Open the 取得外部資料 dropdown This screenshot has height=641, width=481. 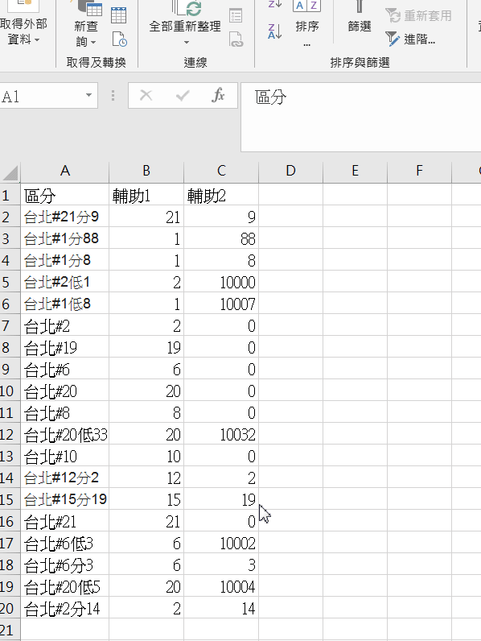23,24
